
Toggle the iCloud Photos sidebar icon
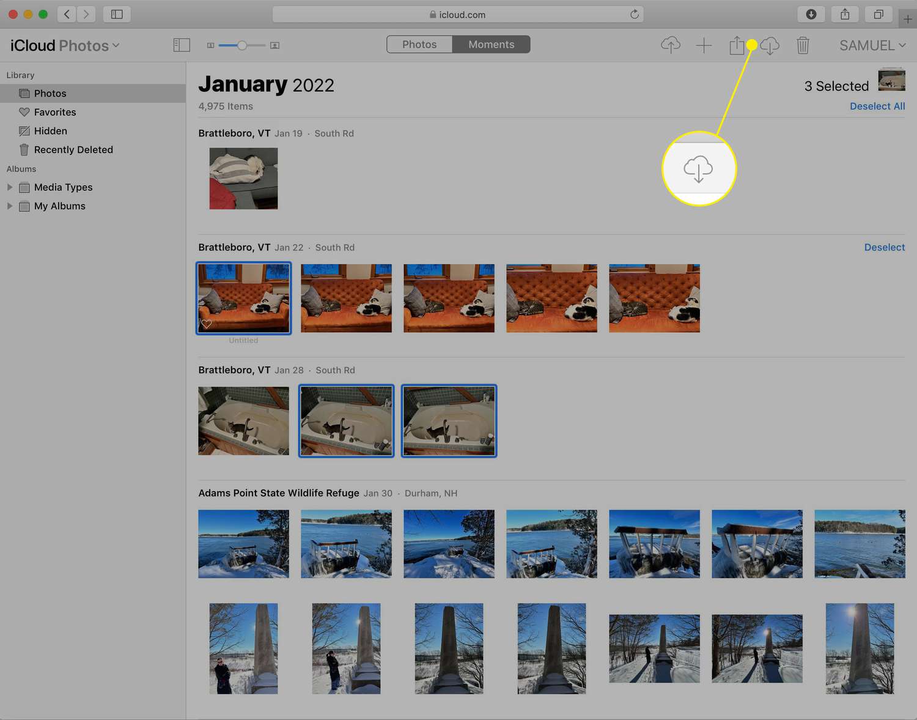click(x=182, y=45)
